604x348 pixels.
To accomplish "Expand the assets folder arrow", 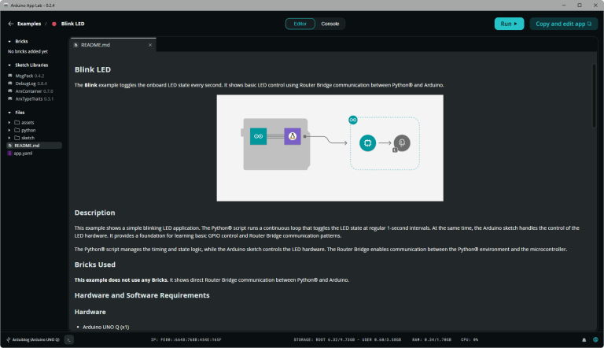I will [x=9, y=122].
